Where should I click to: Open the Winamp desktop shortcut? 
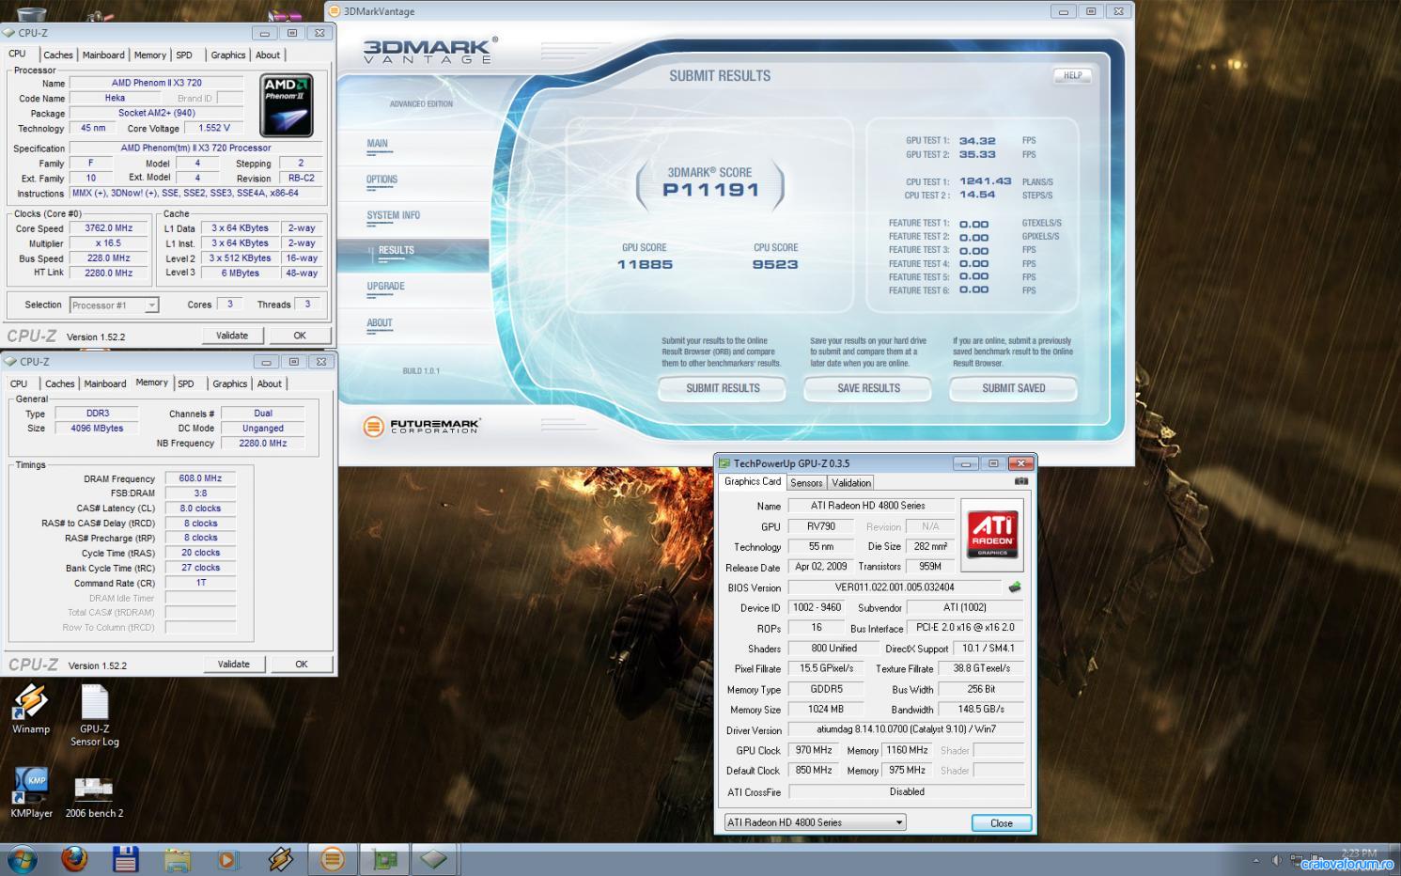coord(31,709)
